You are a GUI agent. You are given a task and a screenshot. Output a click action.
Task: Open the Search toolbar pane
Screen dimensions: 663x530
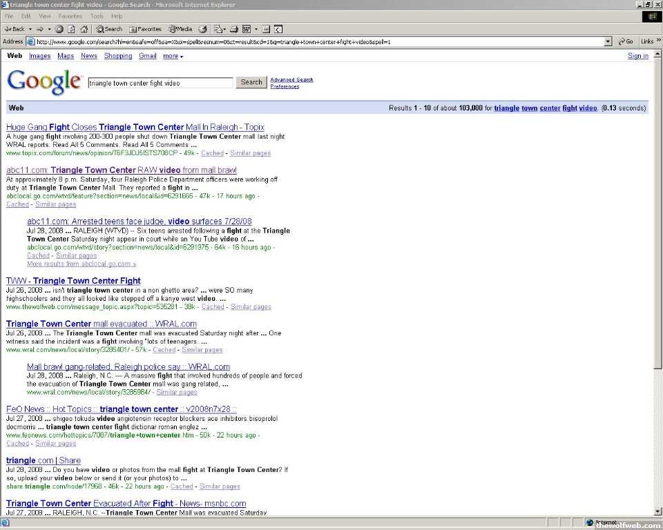click(109, 29)
